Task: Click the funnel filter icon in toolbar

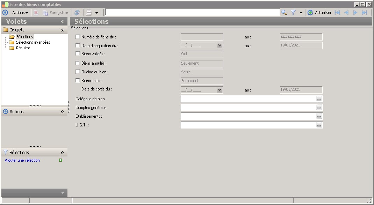Action: pyautogui.click(x=293, y=13)
